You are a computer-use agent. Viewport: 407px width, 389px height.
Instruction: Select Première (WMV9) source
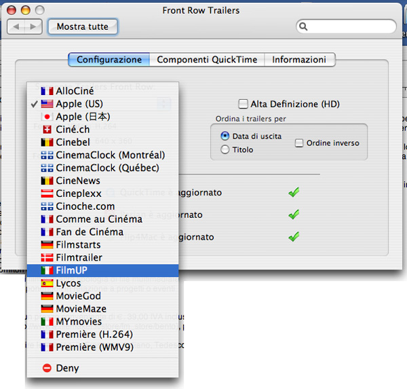(x=103, y=347)
